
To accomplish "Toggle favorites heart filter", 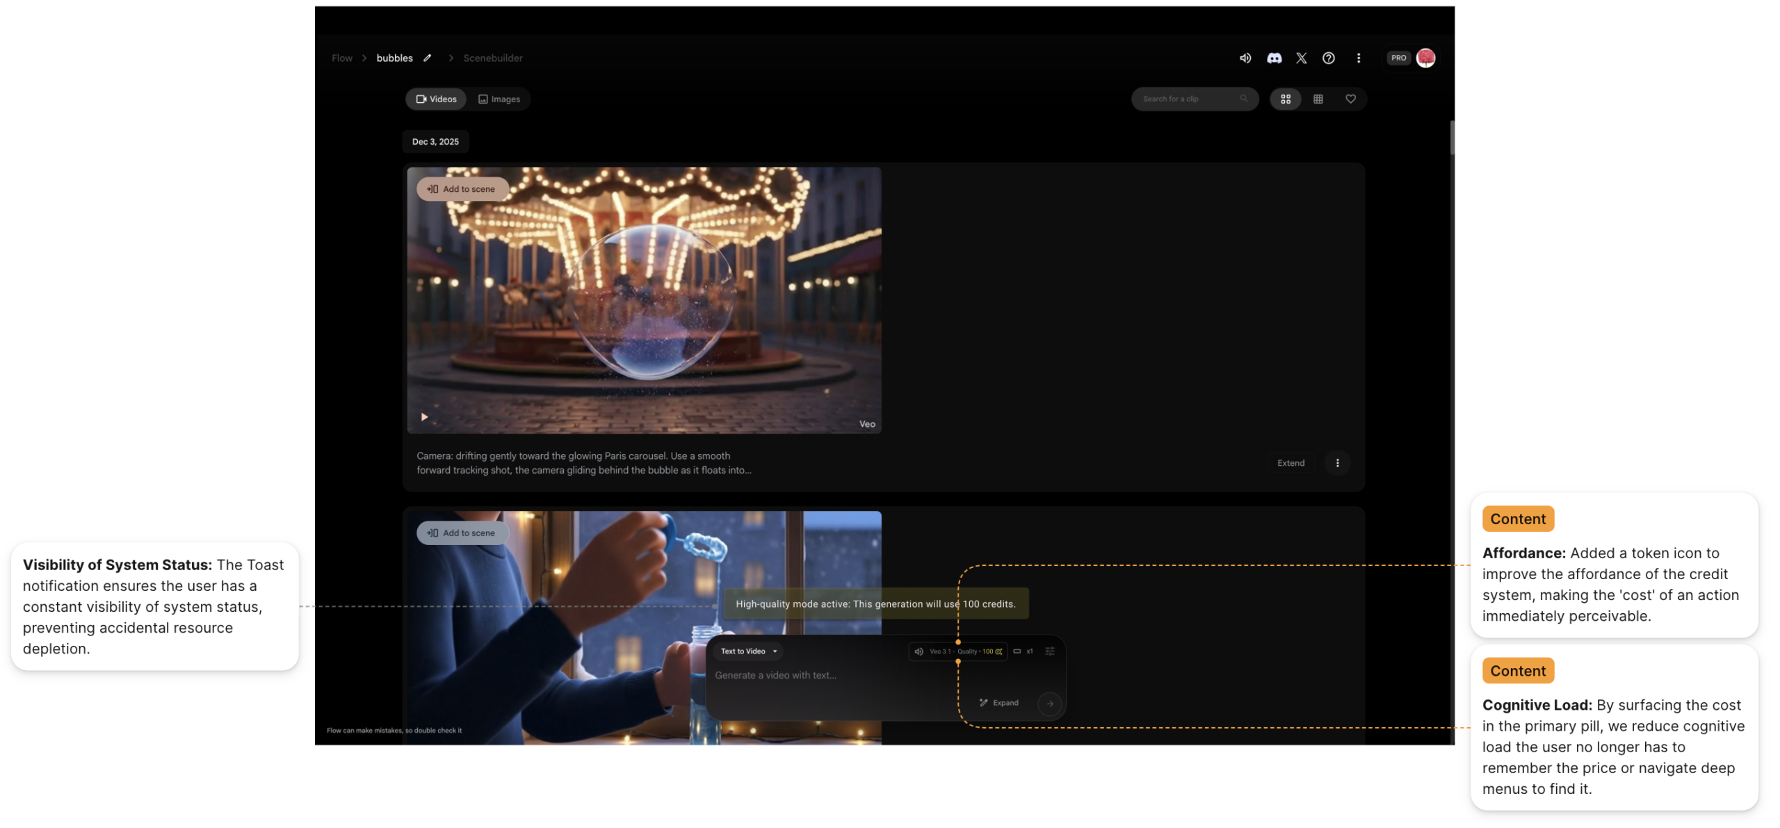I will click(1350, 99).
